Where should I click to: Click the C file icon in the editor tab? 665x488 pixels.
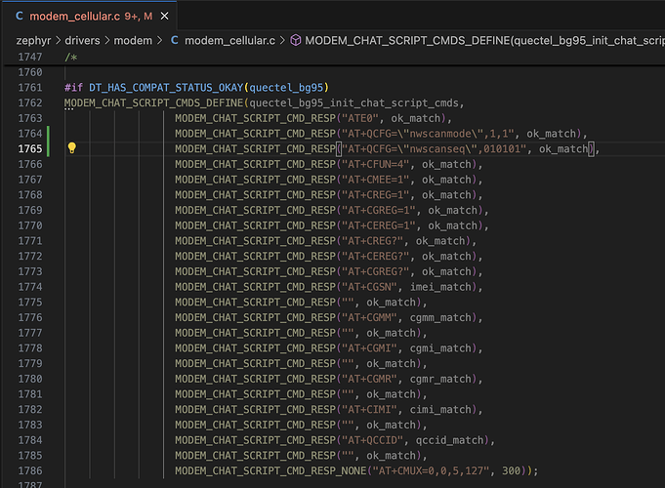20,17
